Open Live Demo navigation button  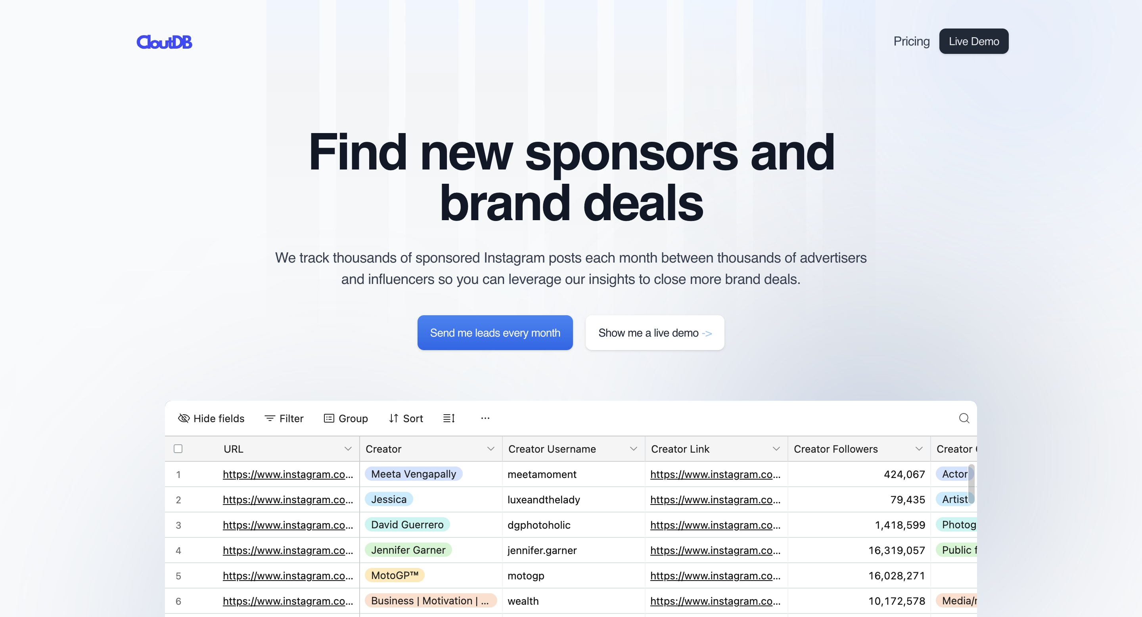click(x=974, y=41)
